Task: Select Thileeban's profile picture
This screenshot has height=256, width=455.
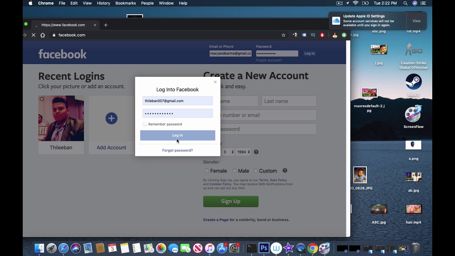Action: pos(61,118)
